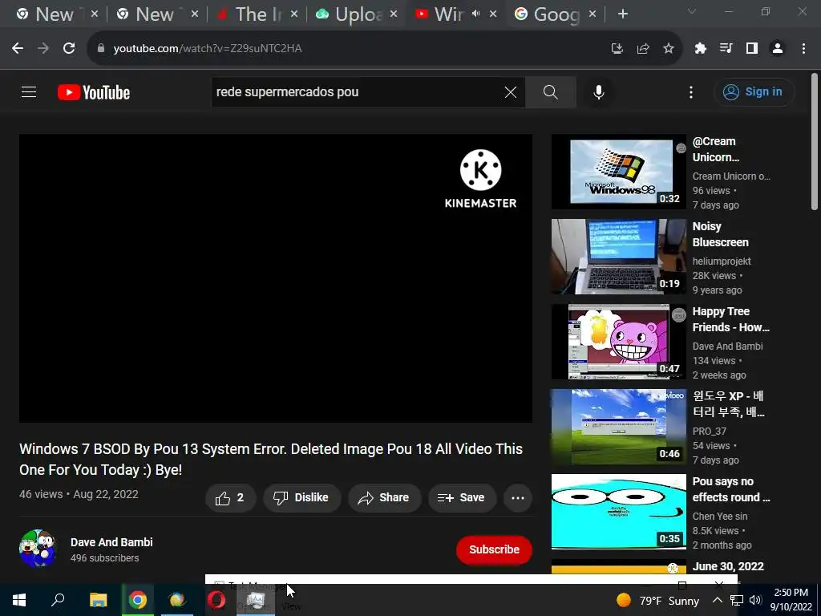Click 'Pou says no effects round' title

click(x=731, y=489)
